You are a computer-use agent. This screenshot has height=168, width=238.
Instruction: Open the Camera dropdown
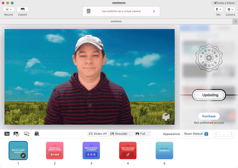click(x=230, y=10)
